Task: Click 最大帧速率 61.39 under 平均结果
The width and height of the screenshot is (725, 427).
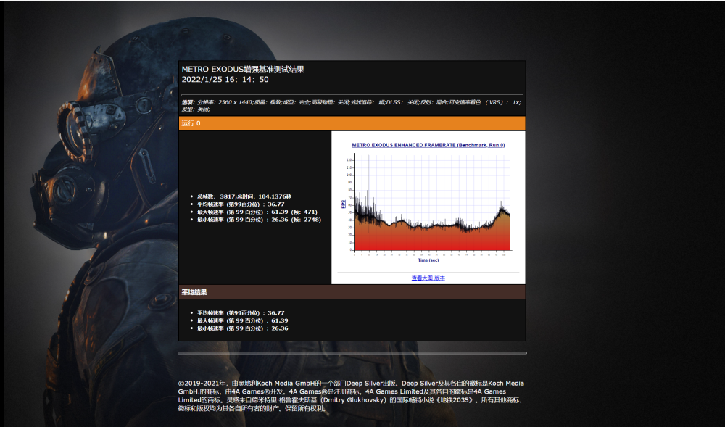Action: (243, 320)
